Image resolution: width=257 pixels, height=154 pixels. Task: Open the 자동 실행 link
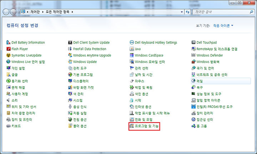[80, 113]
